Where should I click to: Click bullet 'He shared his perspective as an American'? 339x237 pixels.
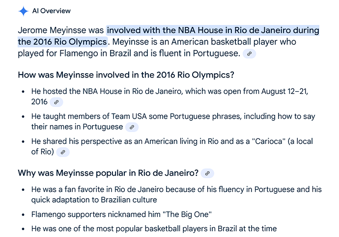(172, 147)
